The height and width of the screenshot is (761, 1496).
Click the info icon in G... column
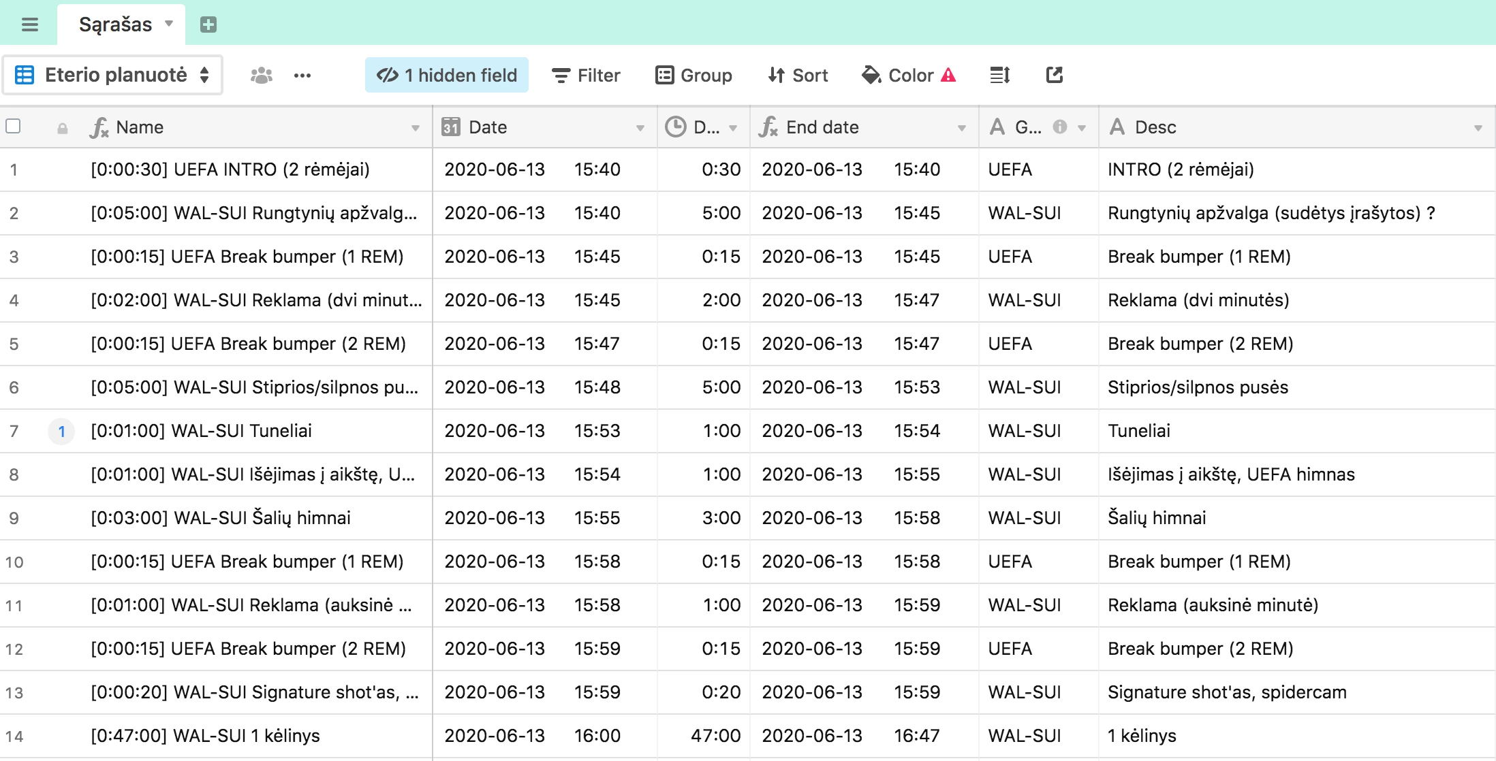click(1059, 127)
